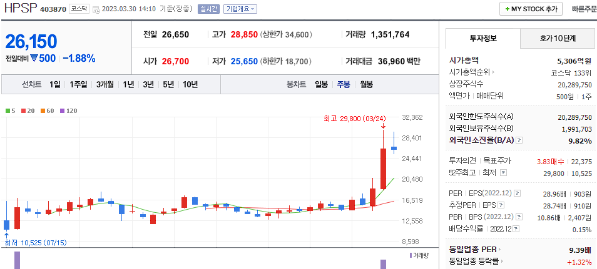Click 최고 29,800 (03/24) chart label
The image size is (597, 269).
(354, 119)
